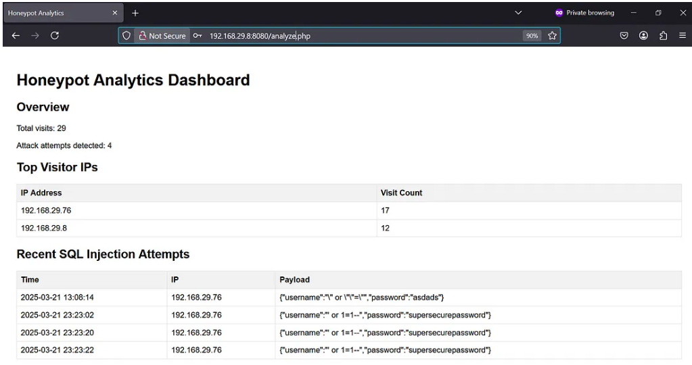
Task: Minimize the browser window
Action: pos(634,13)
